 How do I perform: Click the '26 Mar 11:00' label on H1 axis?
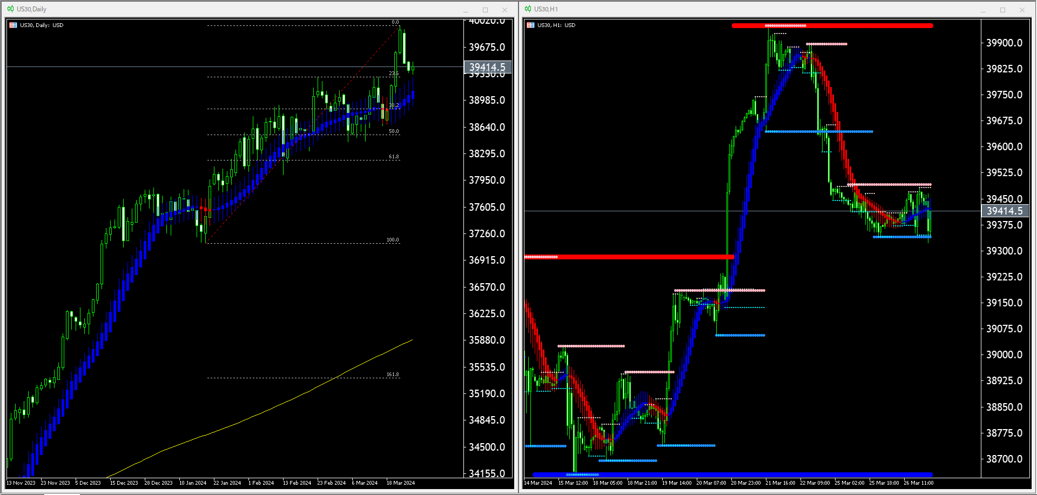coord(919,483)
